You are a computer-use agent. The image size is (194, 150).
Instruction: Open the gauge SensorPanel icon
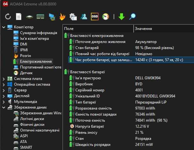106,17
